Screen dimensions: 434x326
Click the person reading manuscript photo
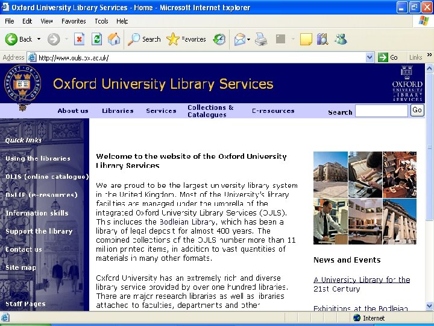tap(365, 174)
